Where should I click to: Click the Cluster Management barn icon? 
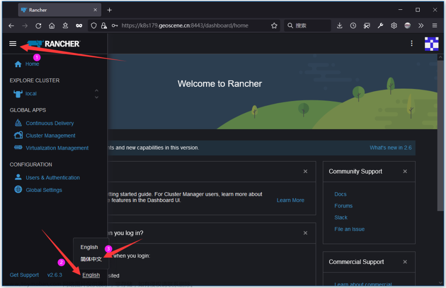tap(18, 135)
